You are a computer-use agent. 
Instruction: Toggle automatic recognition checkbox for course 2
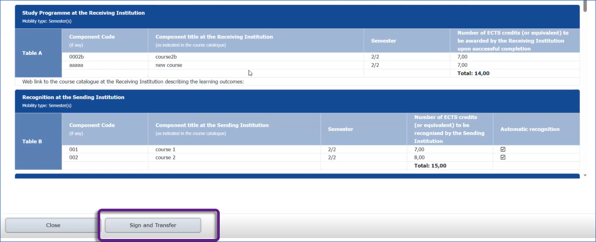pos(503,157)
